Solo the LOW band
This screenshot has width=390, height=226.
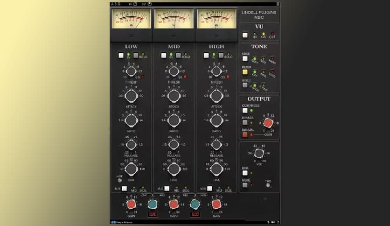[136, 55]
